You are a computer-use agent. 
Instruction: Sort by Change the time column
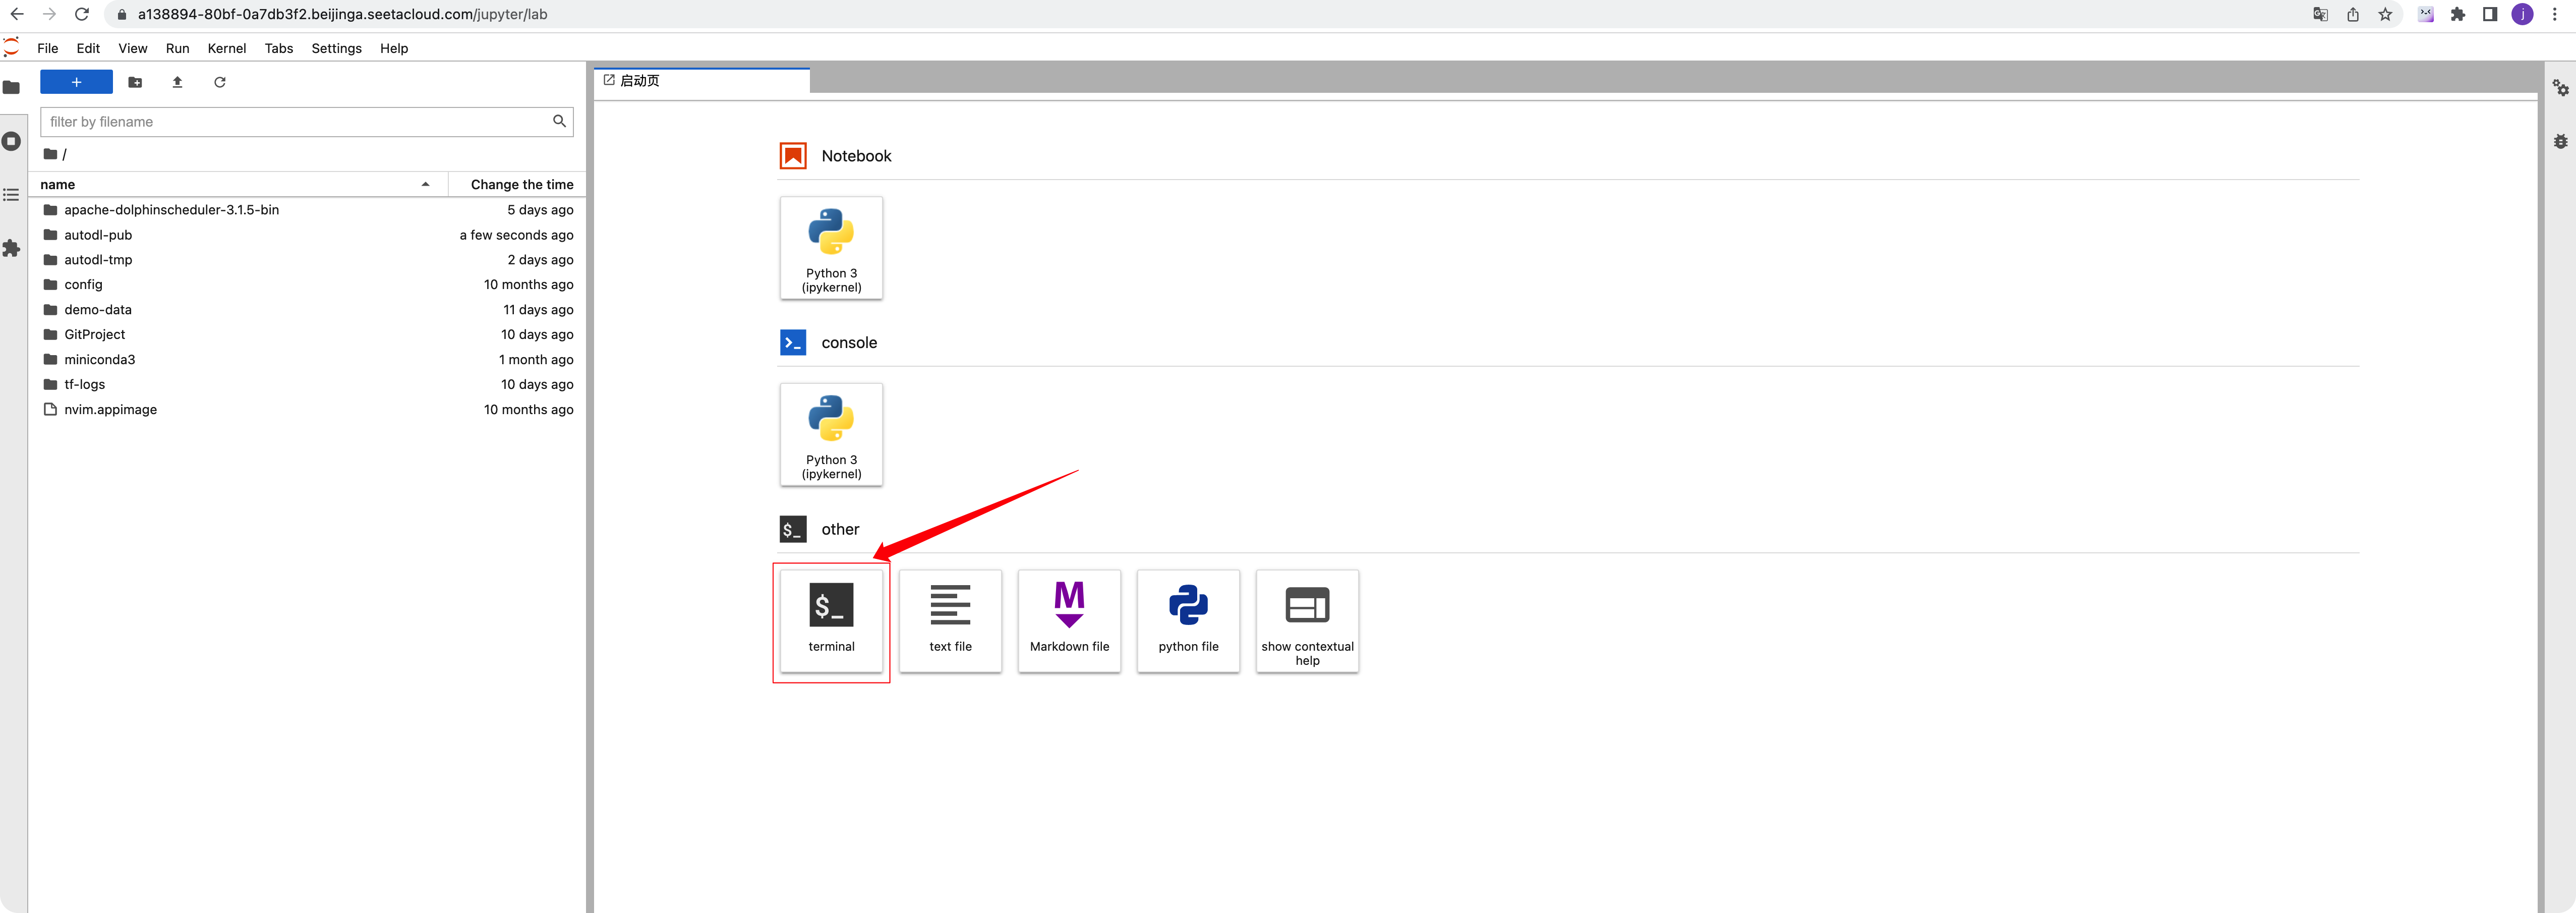pyautogui.click(x=517, y=184)
